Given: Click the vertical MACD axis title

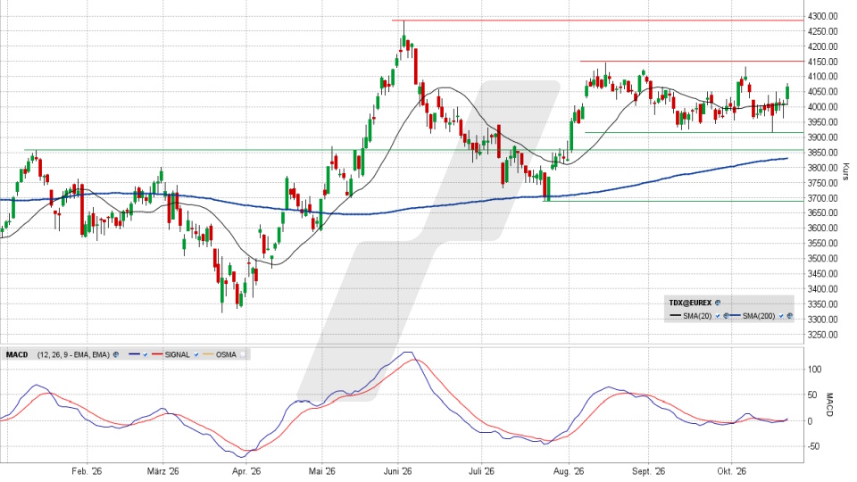Looking at the screenshot, I should tap(829, 405).
